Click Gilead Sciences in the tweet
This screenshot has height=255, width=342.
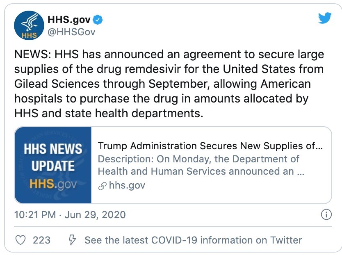pyautogui.click(x=57, y=84)
